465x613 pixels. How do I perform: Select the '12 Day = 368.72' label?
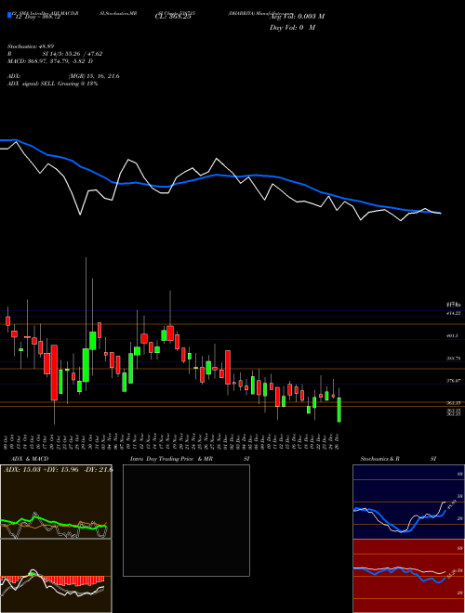pyautogui.click(x=36, y=18)
